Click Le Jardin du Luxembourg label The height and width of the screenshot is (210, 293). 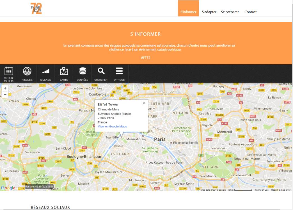150,150
